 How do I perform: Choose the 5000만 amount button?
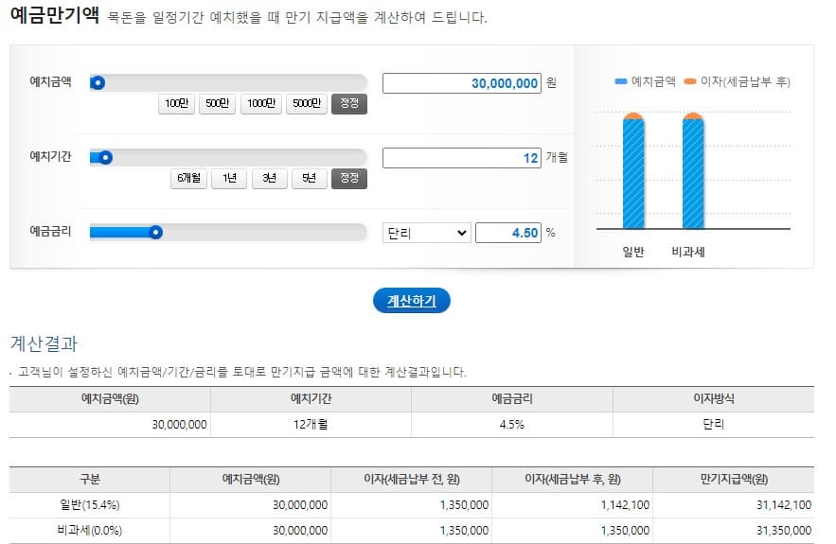pyautogui.click(x=307, y=103)
